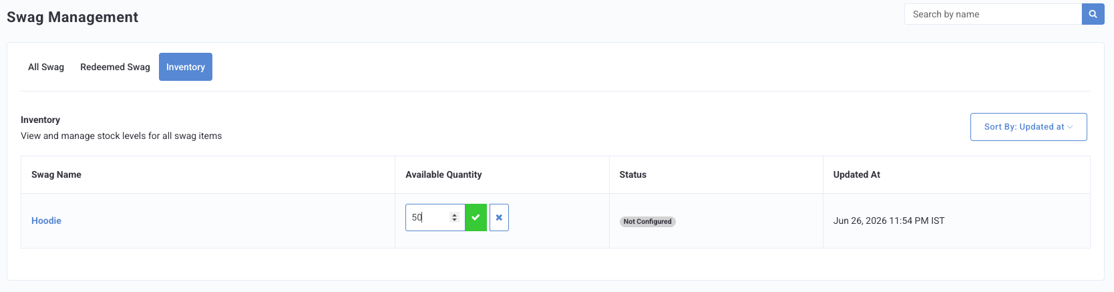Select the Inventory tab
Screen dimensions: 1114x292
(x=186, y=67)
